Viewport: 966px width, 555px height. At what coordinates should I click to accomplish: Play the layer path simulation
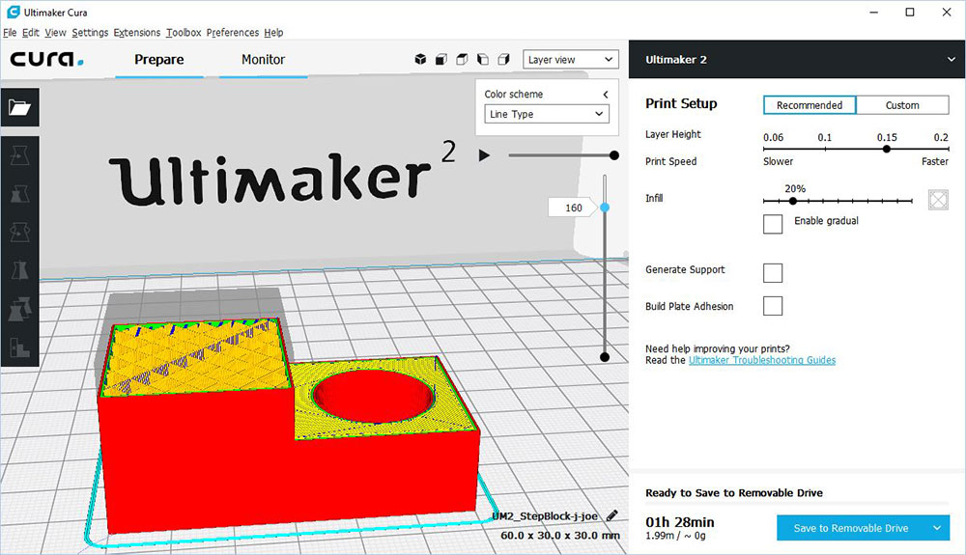point(485,155)
